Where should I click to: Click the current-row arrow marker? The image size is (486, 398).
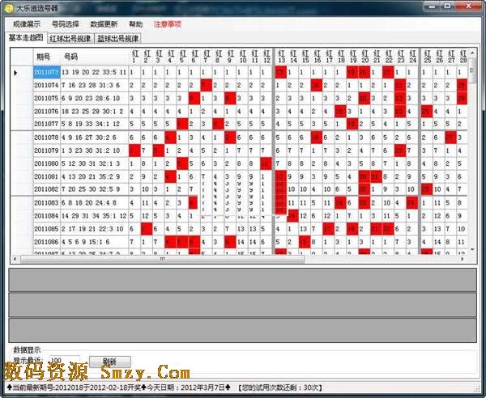click(x=15, y=73)
